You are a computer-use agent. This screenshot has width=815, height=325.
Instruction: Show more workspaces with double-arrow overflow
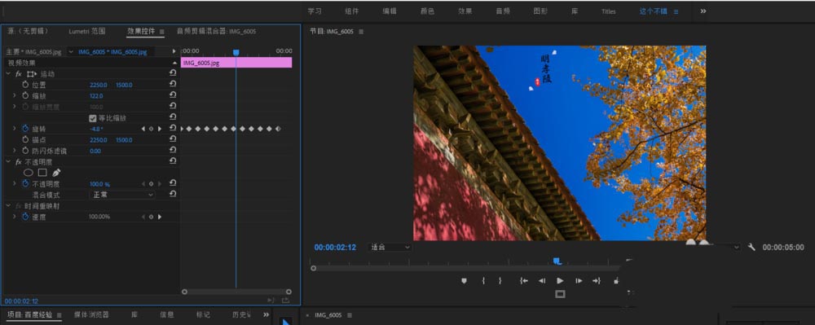[x=703, y=11]
